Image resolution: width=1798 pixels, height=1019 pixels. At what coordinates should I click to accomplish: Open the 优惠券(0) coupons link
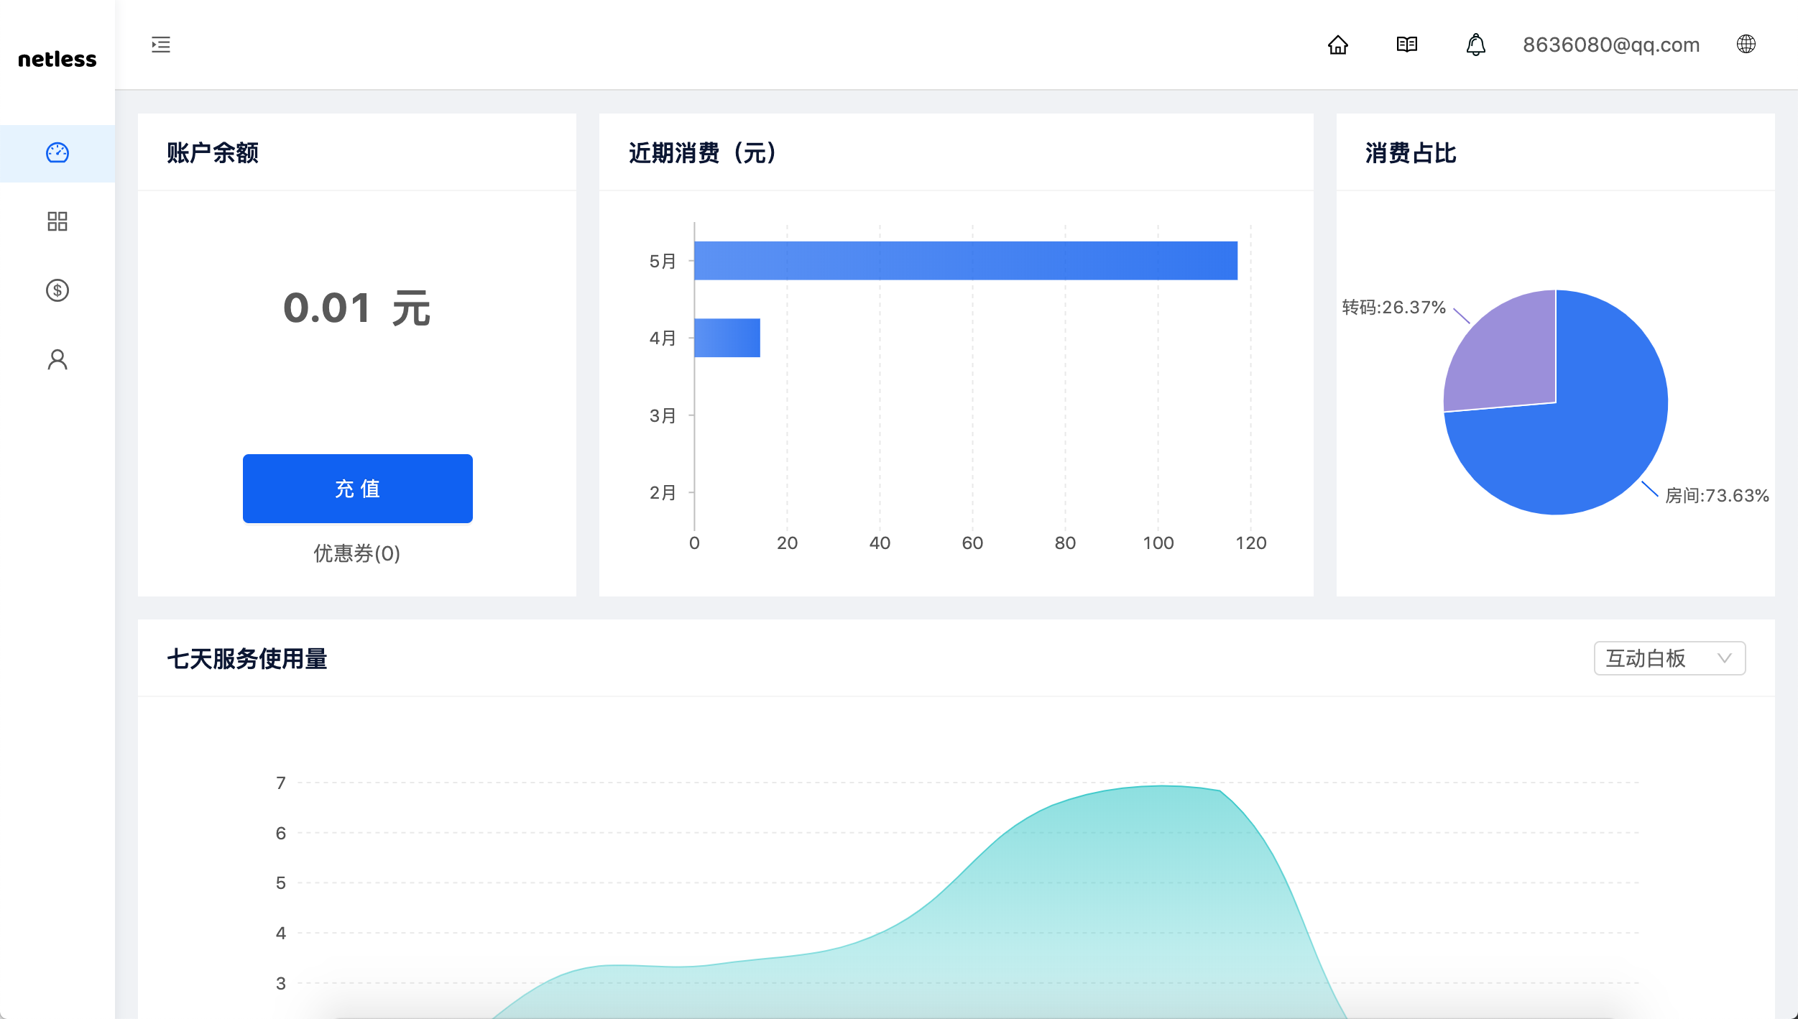click(x=356, y=553)
